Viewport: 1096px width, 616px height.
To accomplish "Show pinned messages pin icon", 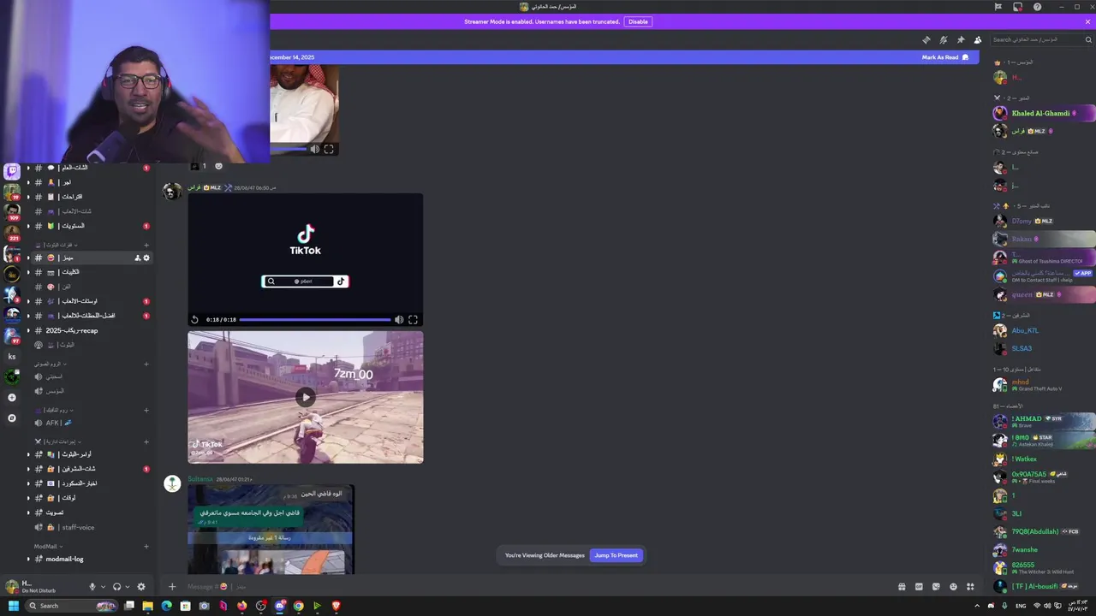I will tap(961, 40).
